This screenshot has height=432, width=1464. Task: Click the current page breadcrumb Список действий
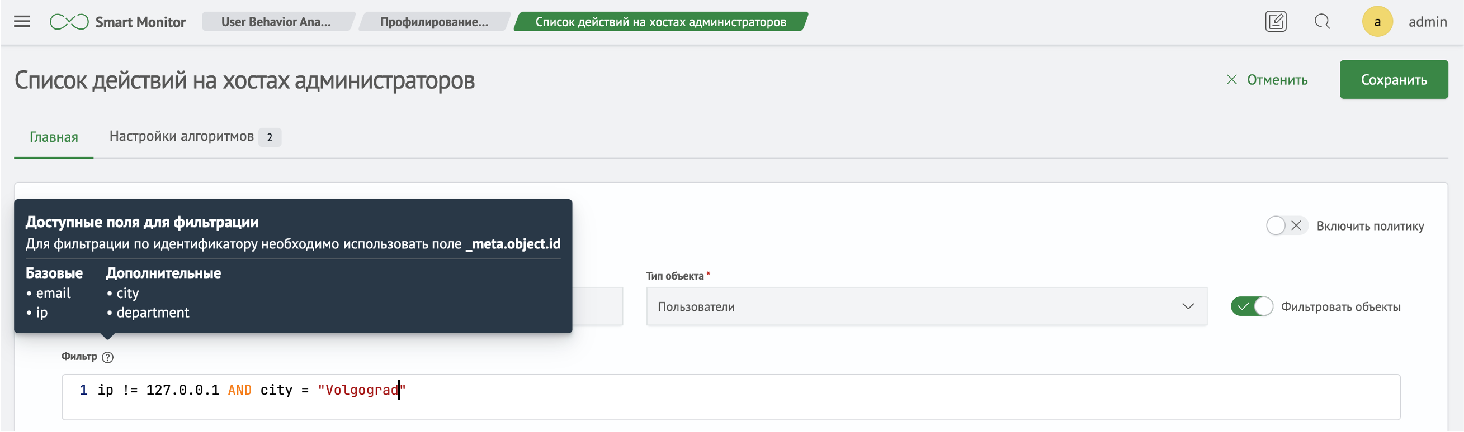point(660,22)
